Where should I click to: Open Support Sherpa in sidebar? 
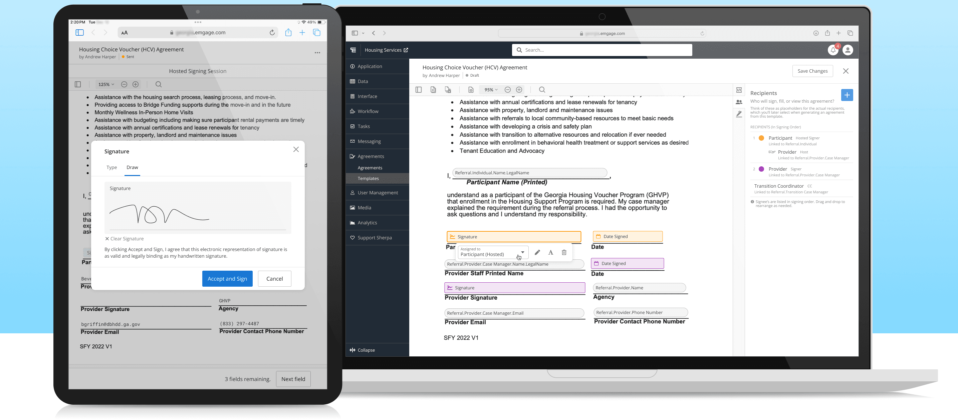pyautogui.click(x=377, y=238)
